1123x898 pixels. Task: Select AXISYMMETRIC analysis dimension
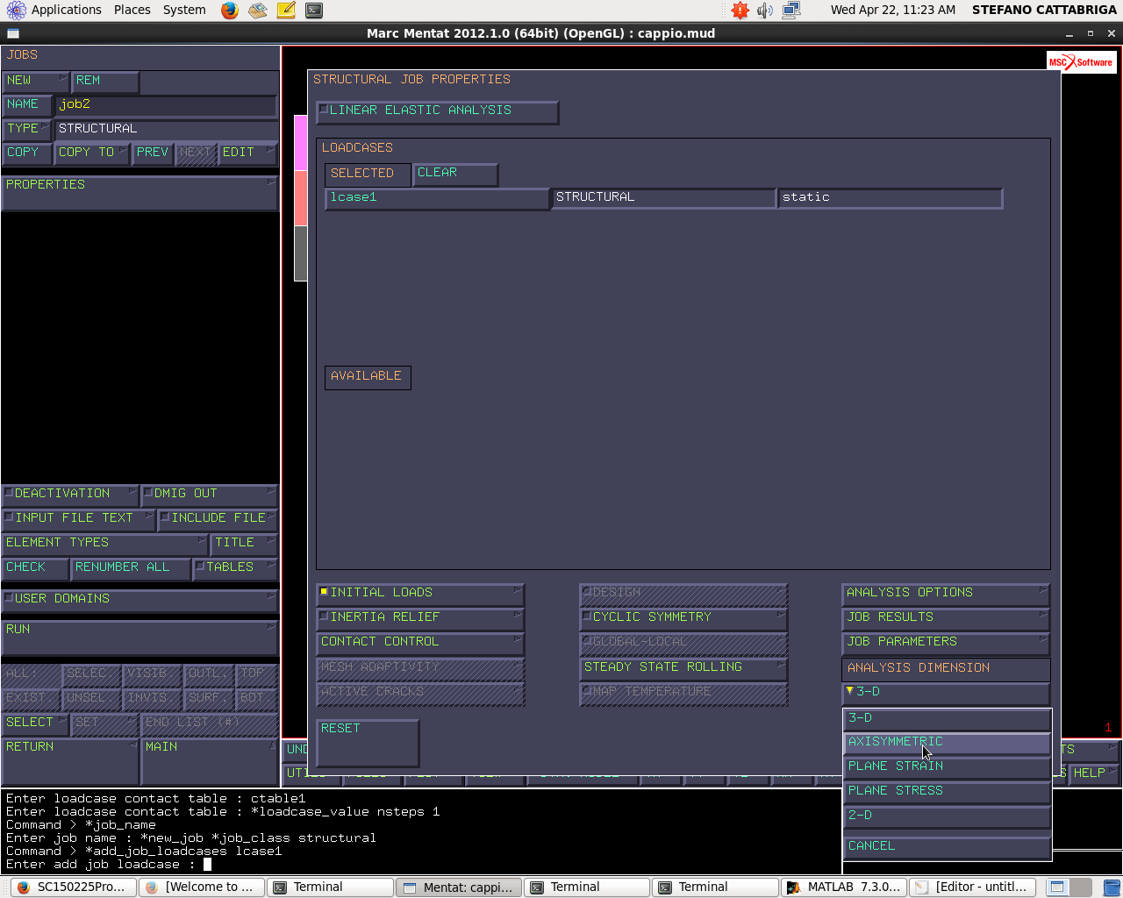coord(947,743)
